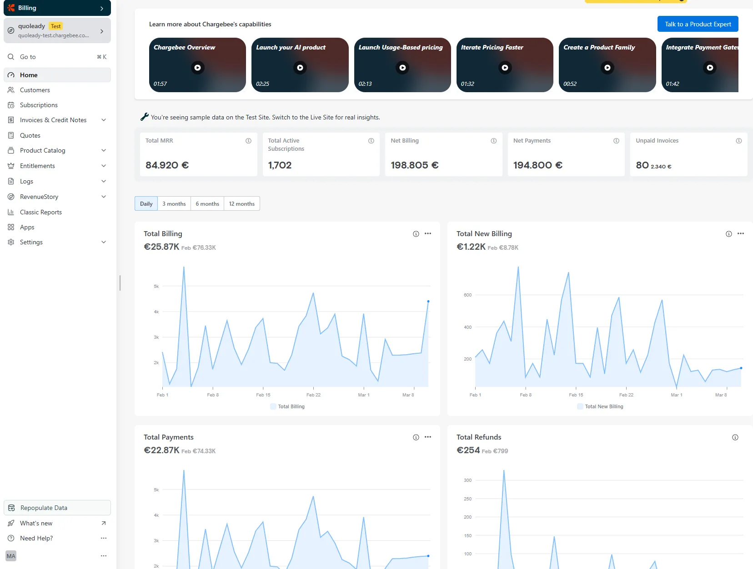Open Need Help more options dots
The width and height of the screenshot is (753, 569).
(104, 538)
